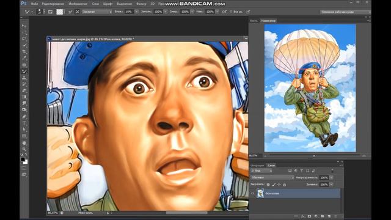Select the Hand tool
Viewport: 391px width, 220px height.
(x=24, y=143)
